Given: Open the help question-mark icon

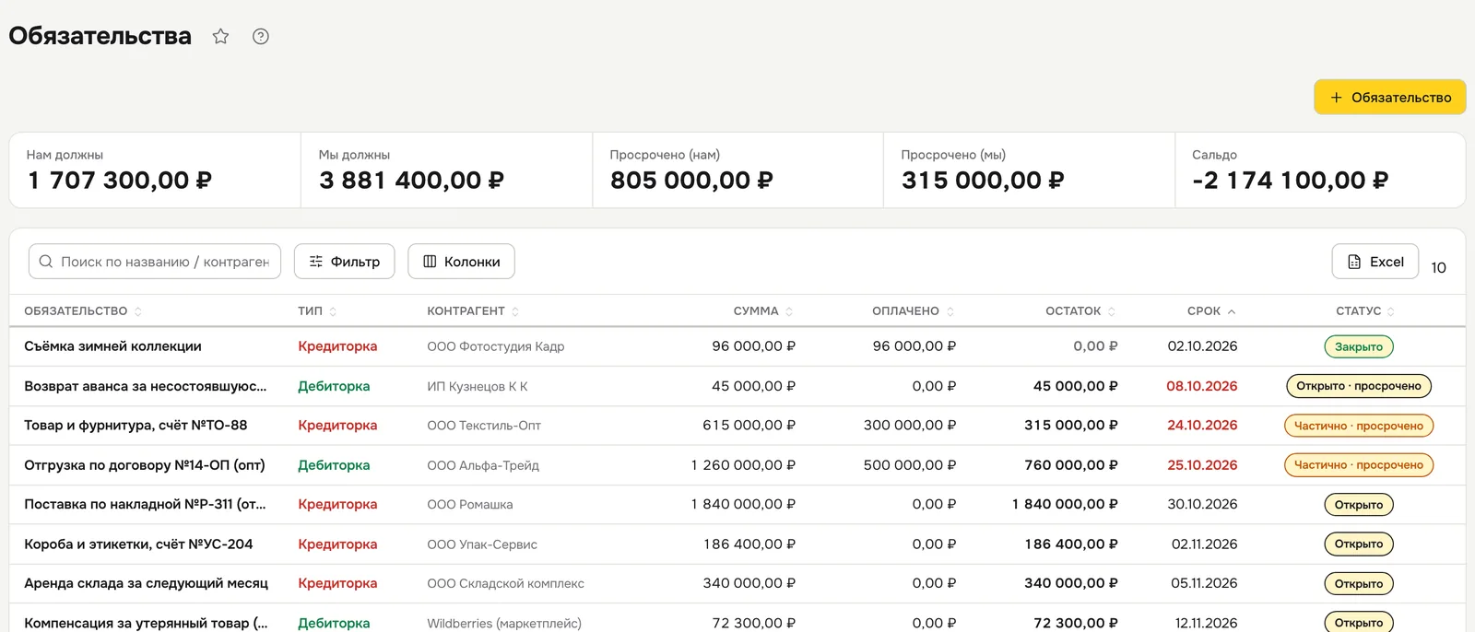Looking at the screenshot, I should pyautogui.click(x=261, y=37).
